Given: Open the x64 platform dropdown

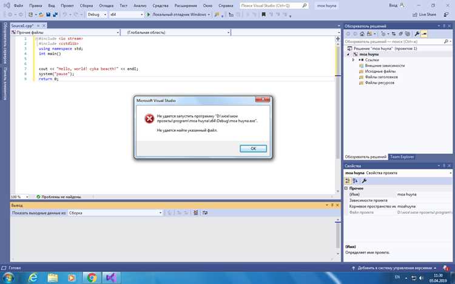Looking at the screenshot, I should 126,15.
